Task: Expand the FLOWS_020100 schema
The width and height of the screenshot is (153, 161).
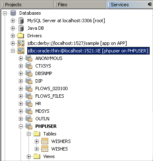Action: coord(21,88)
